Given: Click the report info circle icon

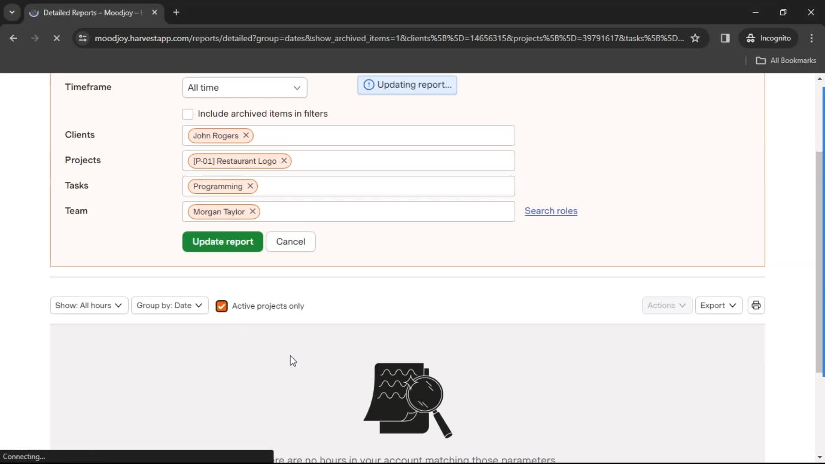Looking at the screenshot, I should (369, 84).
